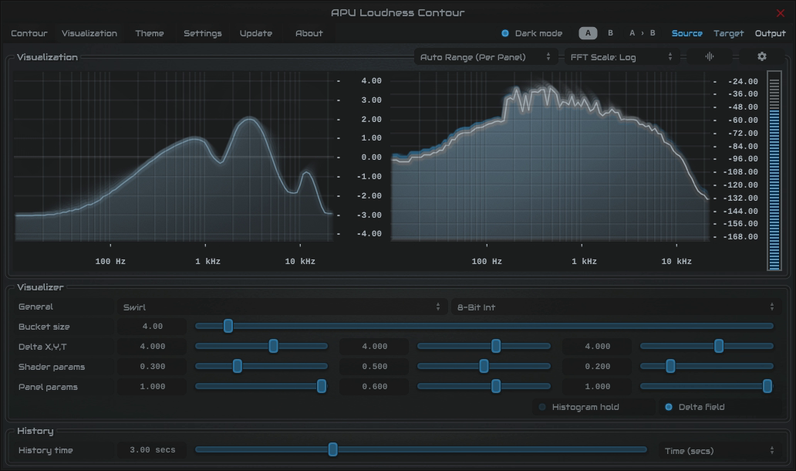The width and height of the screenshot is (796, 471).
Task: Click the '-168.00' dB scale label
Action: (x=740, y=237)
